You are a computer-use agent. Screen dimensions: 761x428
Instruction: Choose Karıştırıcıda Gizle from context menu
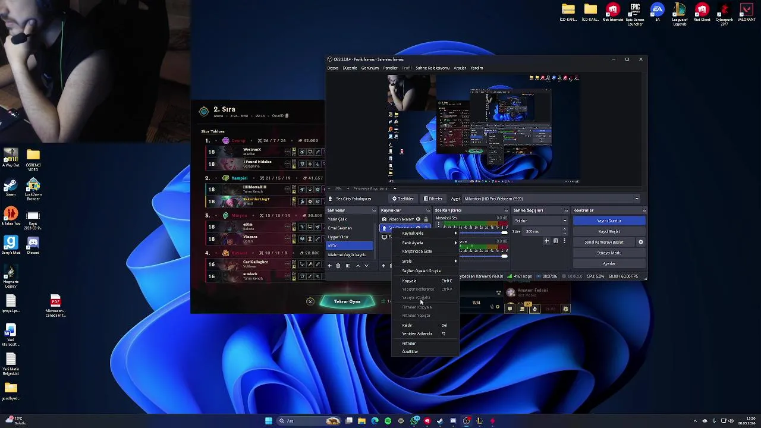pyautogui.click(x=426, y=251)
